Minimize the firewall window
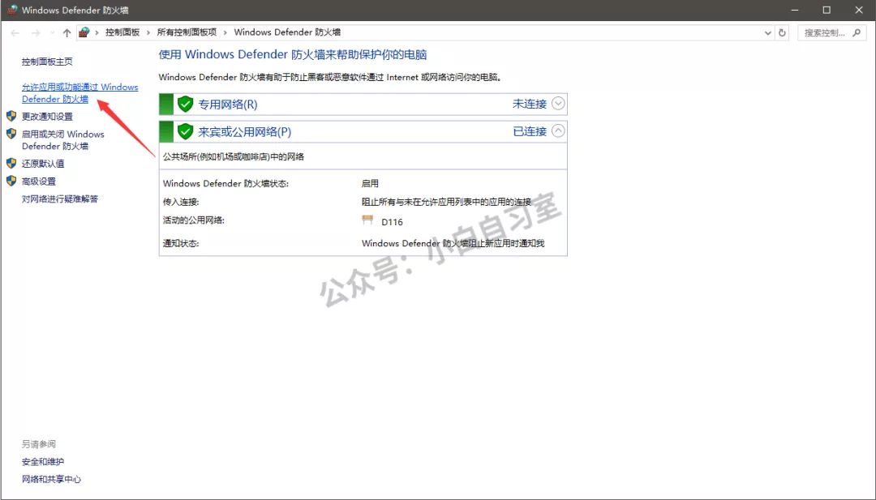The width and height of the screenshot is (876, 500). coord(794,10)
